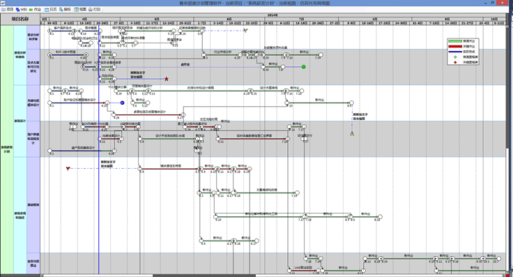
Task: Open the 日历 (Calendar) toolbar menu
Action: (x=51, y=10)
